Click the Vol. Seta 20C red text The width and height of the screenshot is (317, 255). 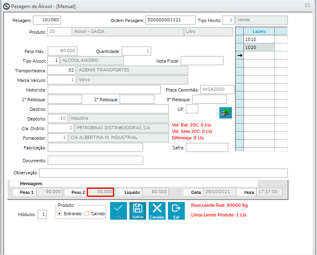click(192, 131)
